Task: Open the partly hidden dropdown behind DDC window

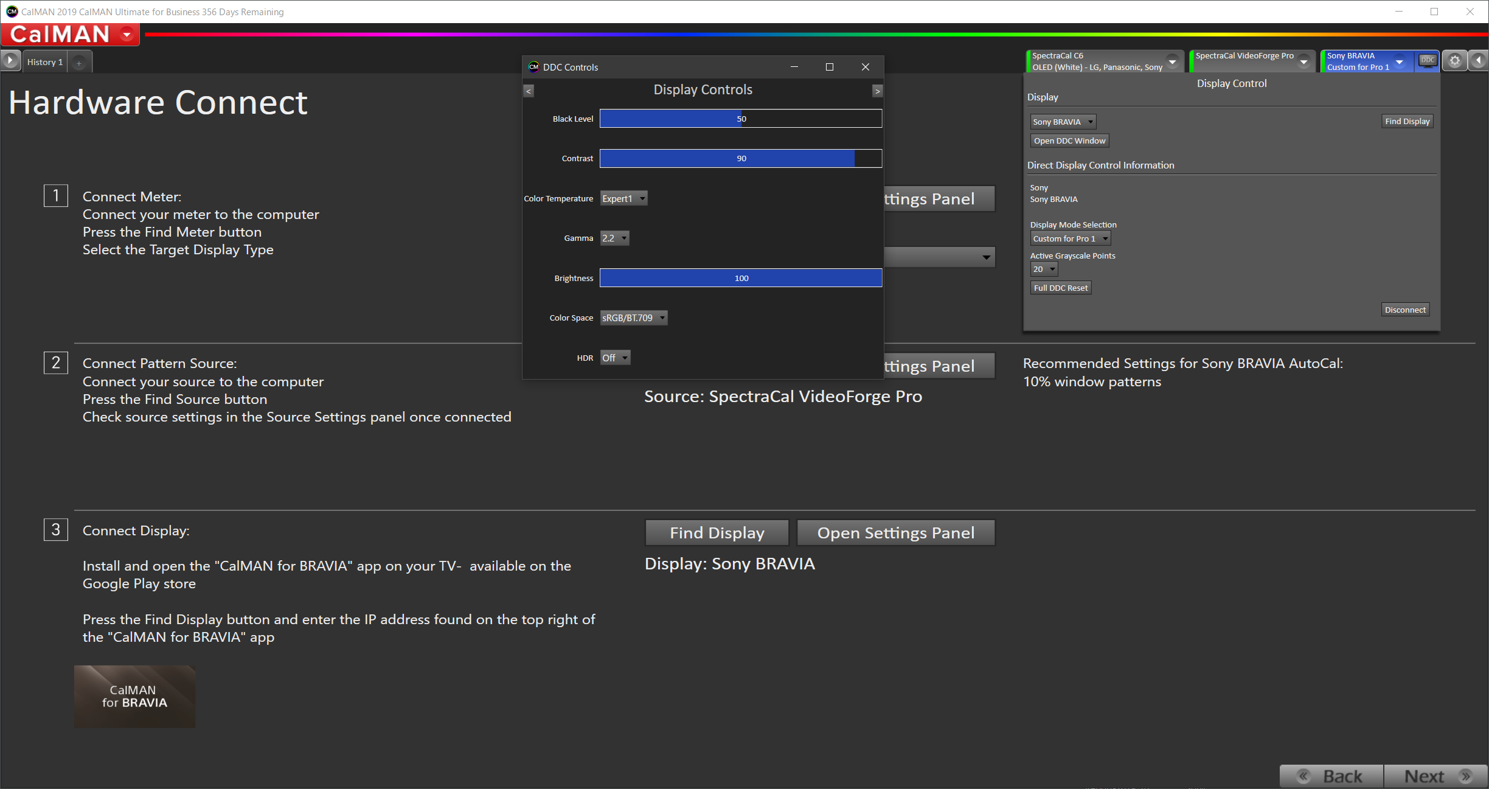Action: [x=939, y=257]
